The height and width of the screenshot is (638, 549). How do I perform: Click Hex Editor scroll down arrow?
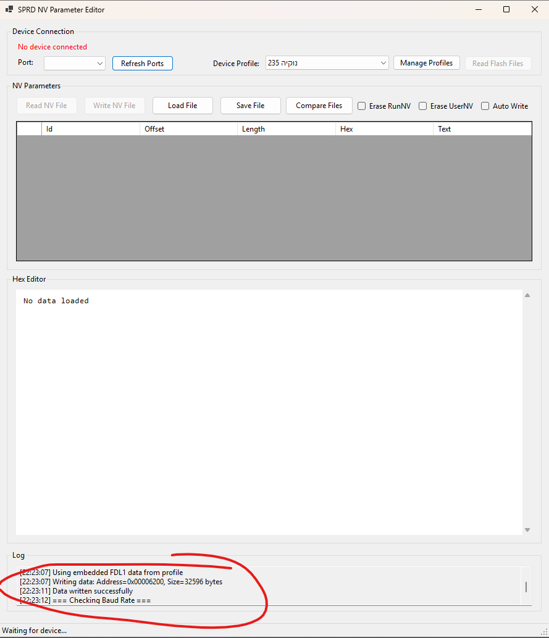527,529
